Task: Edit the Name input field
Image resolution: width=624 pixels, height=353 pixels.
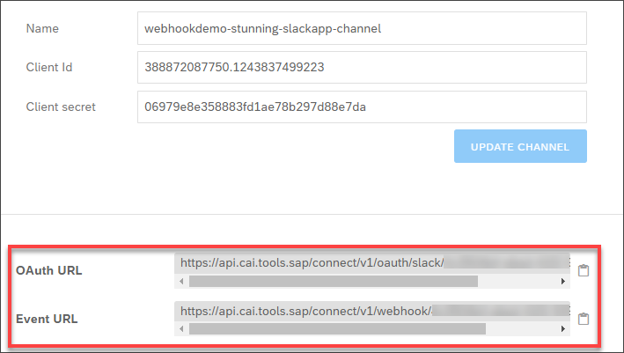Action: point(362,28)
